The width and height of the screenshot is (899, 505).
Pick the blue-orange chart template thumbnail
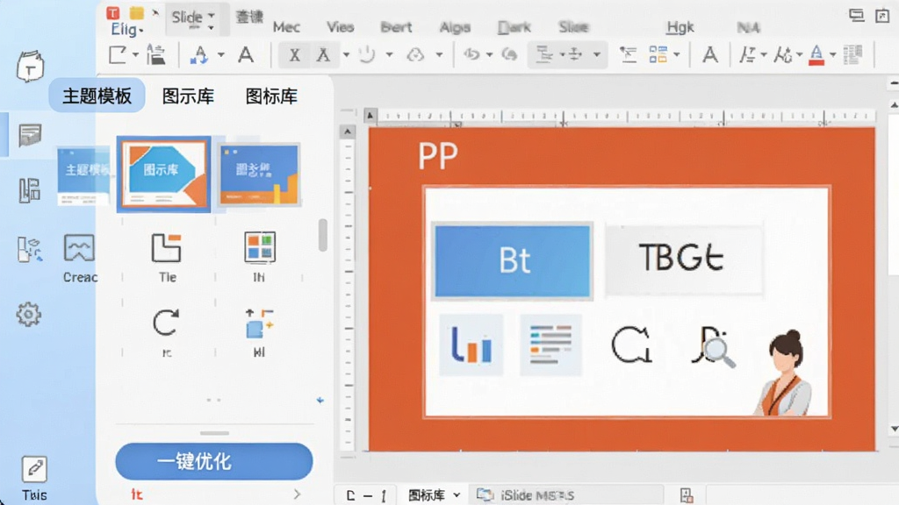coord(259,174)
